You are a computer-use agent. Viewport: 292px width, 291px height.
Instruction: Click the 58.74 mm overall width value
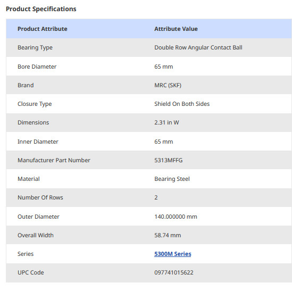click(x=168, y=235)
